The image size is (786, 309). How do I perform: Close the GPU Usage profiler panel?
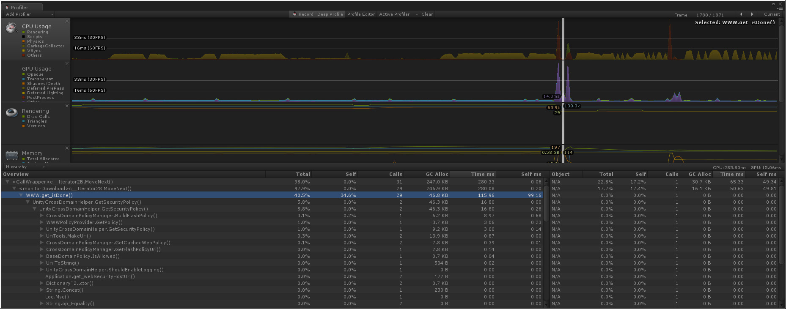pyautogui.click(x=67, y=64)
